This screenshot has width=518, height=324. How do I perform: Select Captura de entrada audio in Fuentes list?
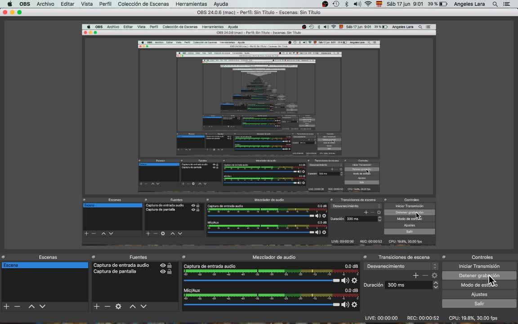[121, 265]
